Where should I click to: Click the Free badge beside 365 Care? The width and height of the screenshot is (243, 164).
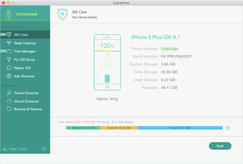click(3, 34)
